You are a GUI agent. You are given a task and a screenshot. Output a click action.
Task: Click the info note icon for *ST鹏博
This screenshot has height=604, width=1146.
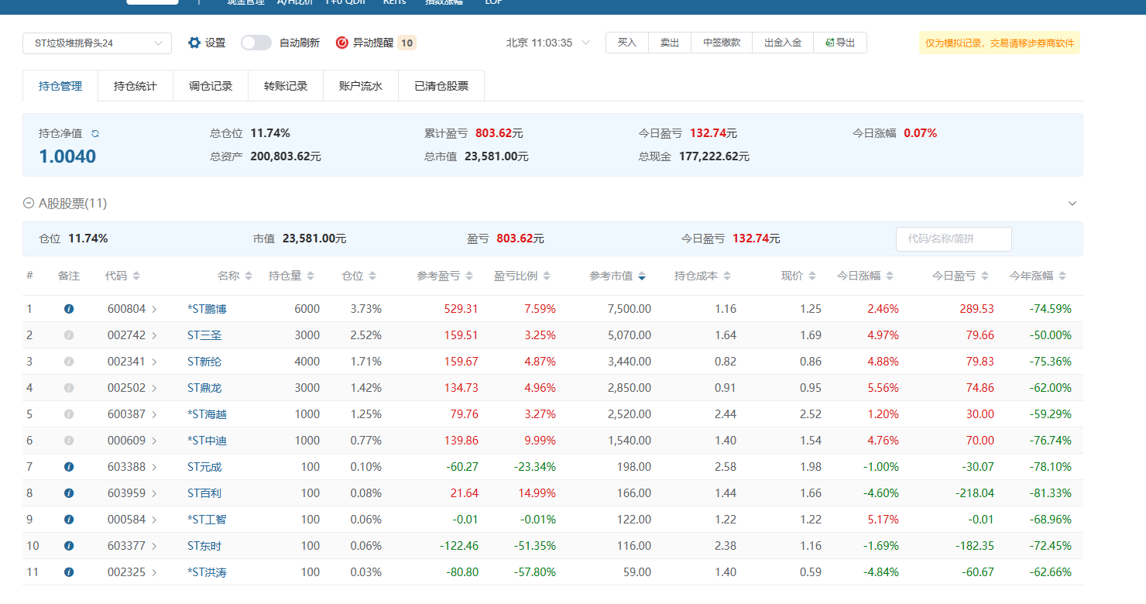coord(69,309)
